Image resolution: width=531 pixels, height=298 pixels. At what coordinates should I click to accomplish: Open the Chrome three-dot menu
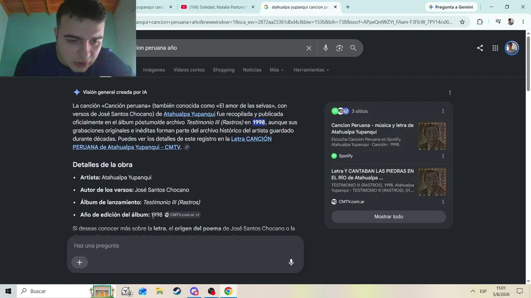click(523, 22)
